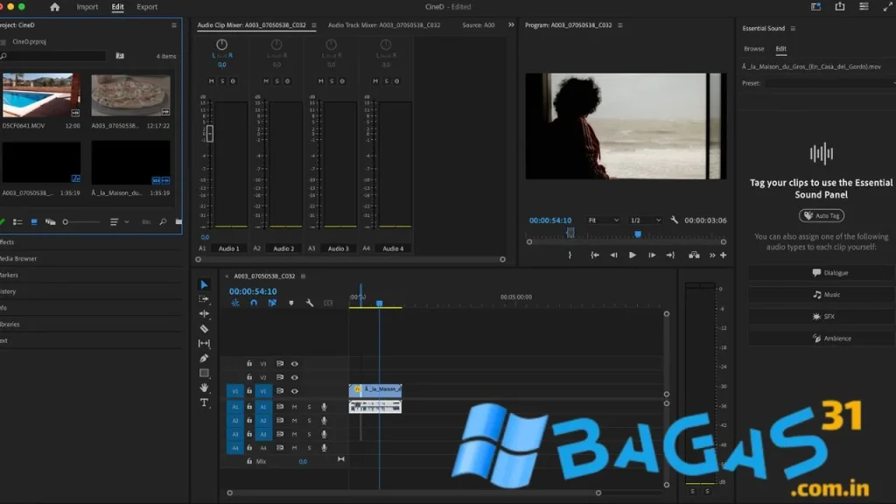Step back one frame in Program monitor

[x=613, y=255]
